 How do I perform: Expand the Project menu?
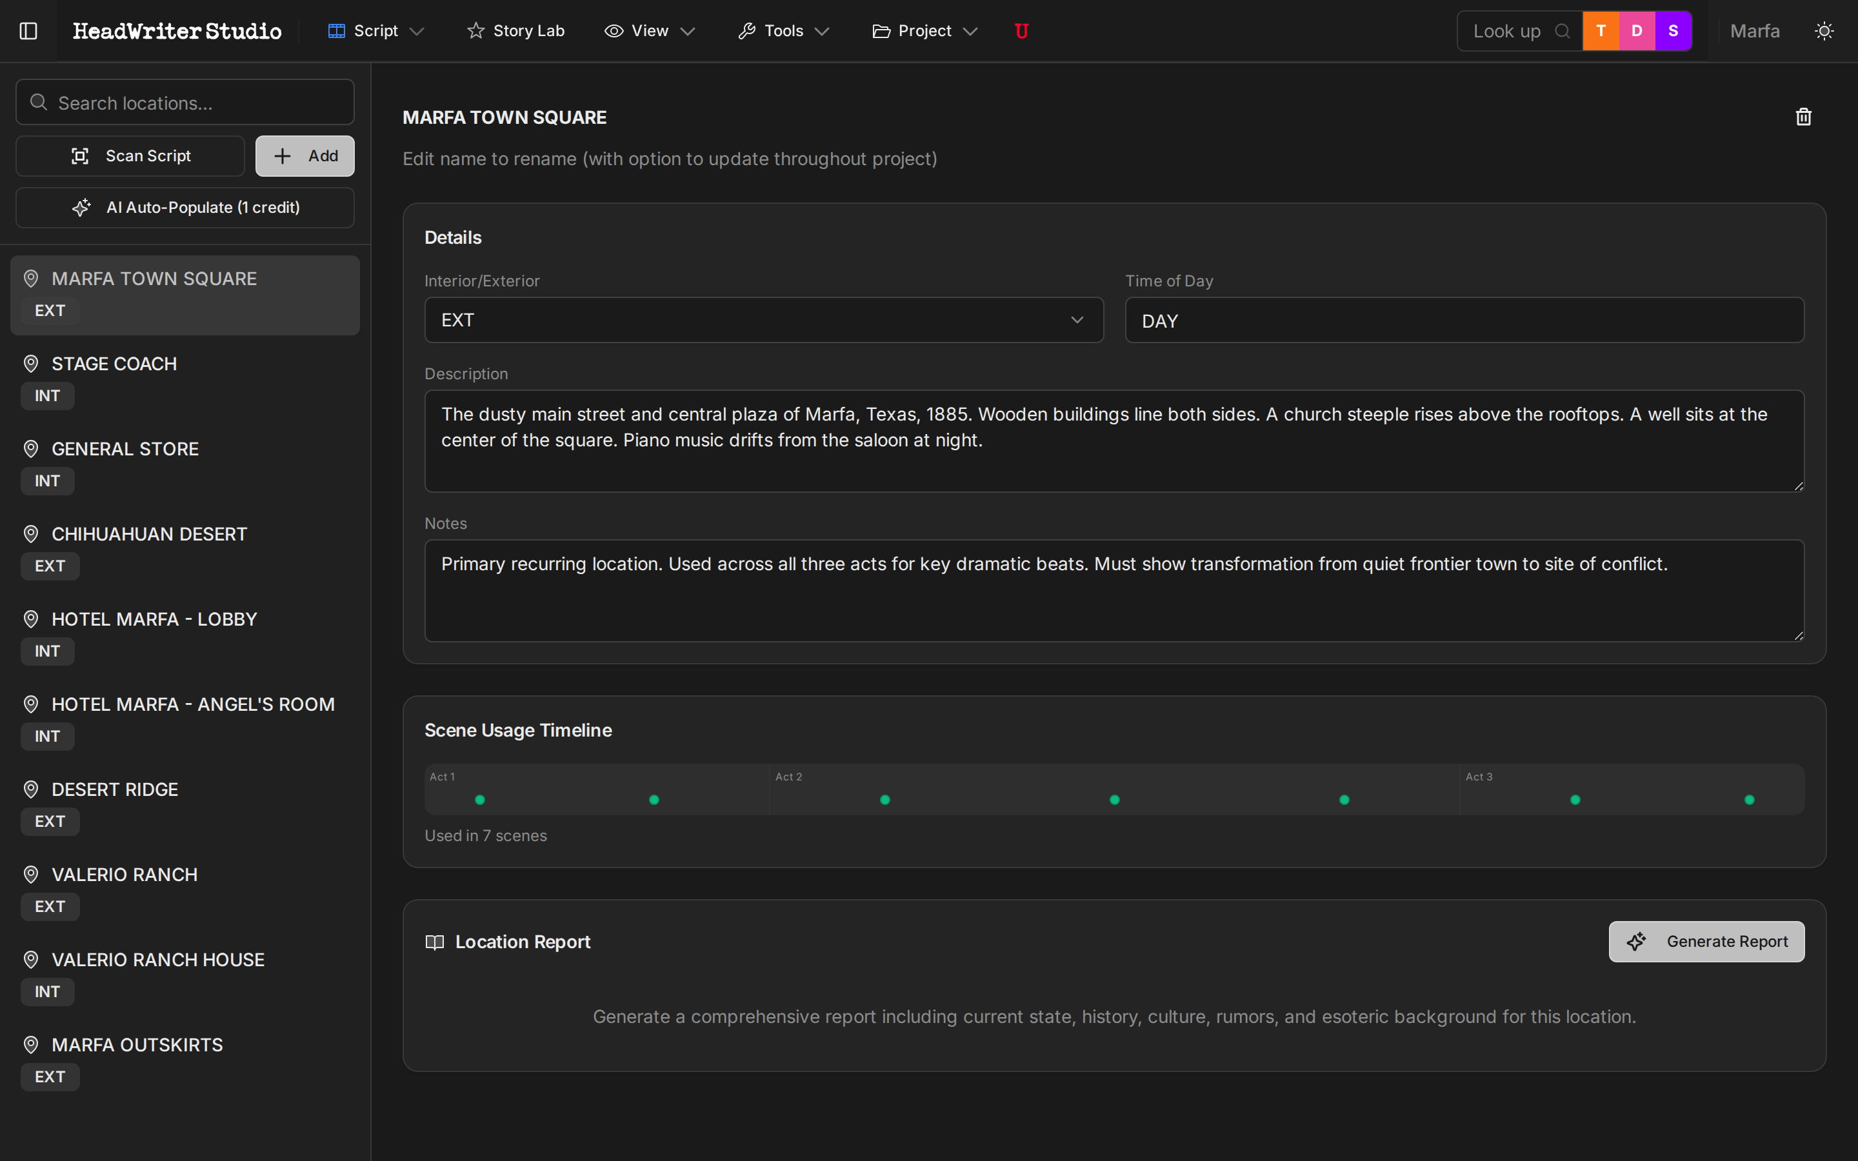[924, 31]
